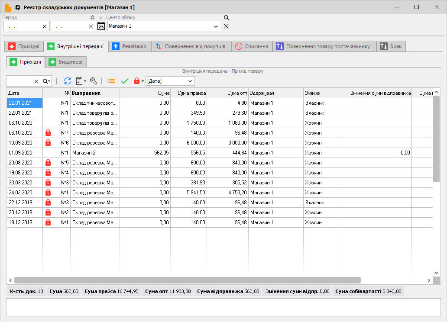This screenshot has height=322, width=447.
Task: Click the green checkmark icon
Action: (x=125, y=81)
